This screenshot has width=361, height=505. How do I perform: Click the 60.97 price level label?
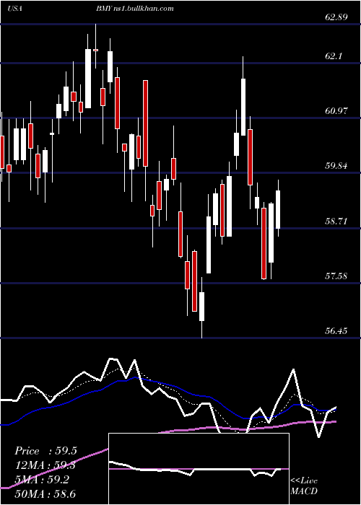[336, 111]
